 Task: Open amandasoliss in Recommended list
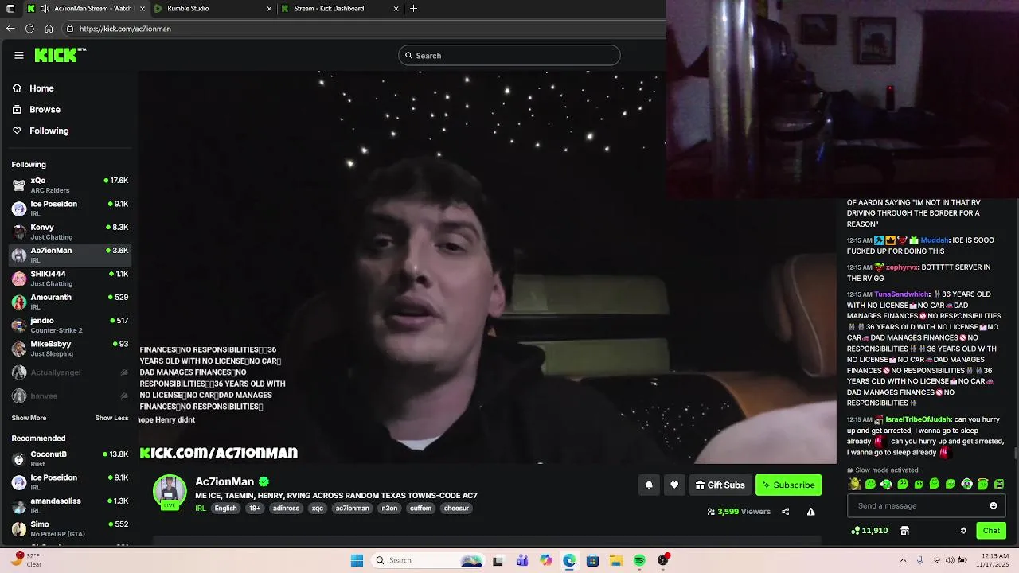pyautogui.click(x=70, y=505)
